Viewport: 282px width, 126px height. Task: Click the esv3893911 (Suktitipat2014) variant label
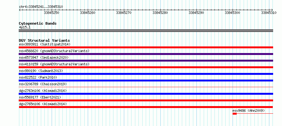(45, 44)
